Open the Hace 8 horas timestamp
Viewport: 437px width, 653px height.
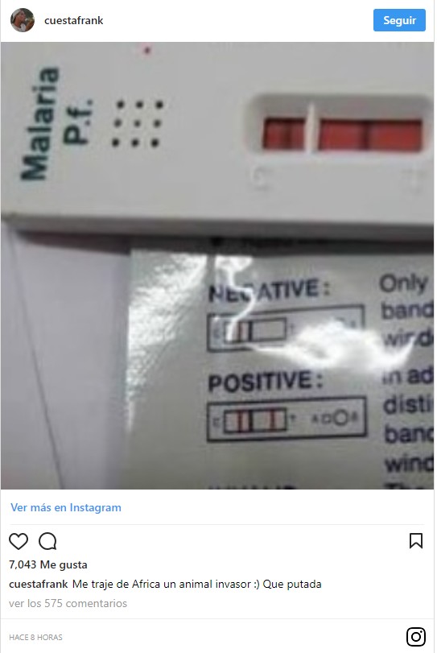pyautogui.click(x=35, y=637)
